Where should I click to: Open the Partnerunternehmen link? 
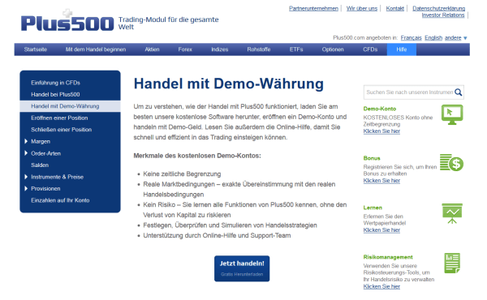(x=313, y=8)
